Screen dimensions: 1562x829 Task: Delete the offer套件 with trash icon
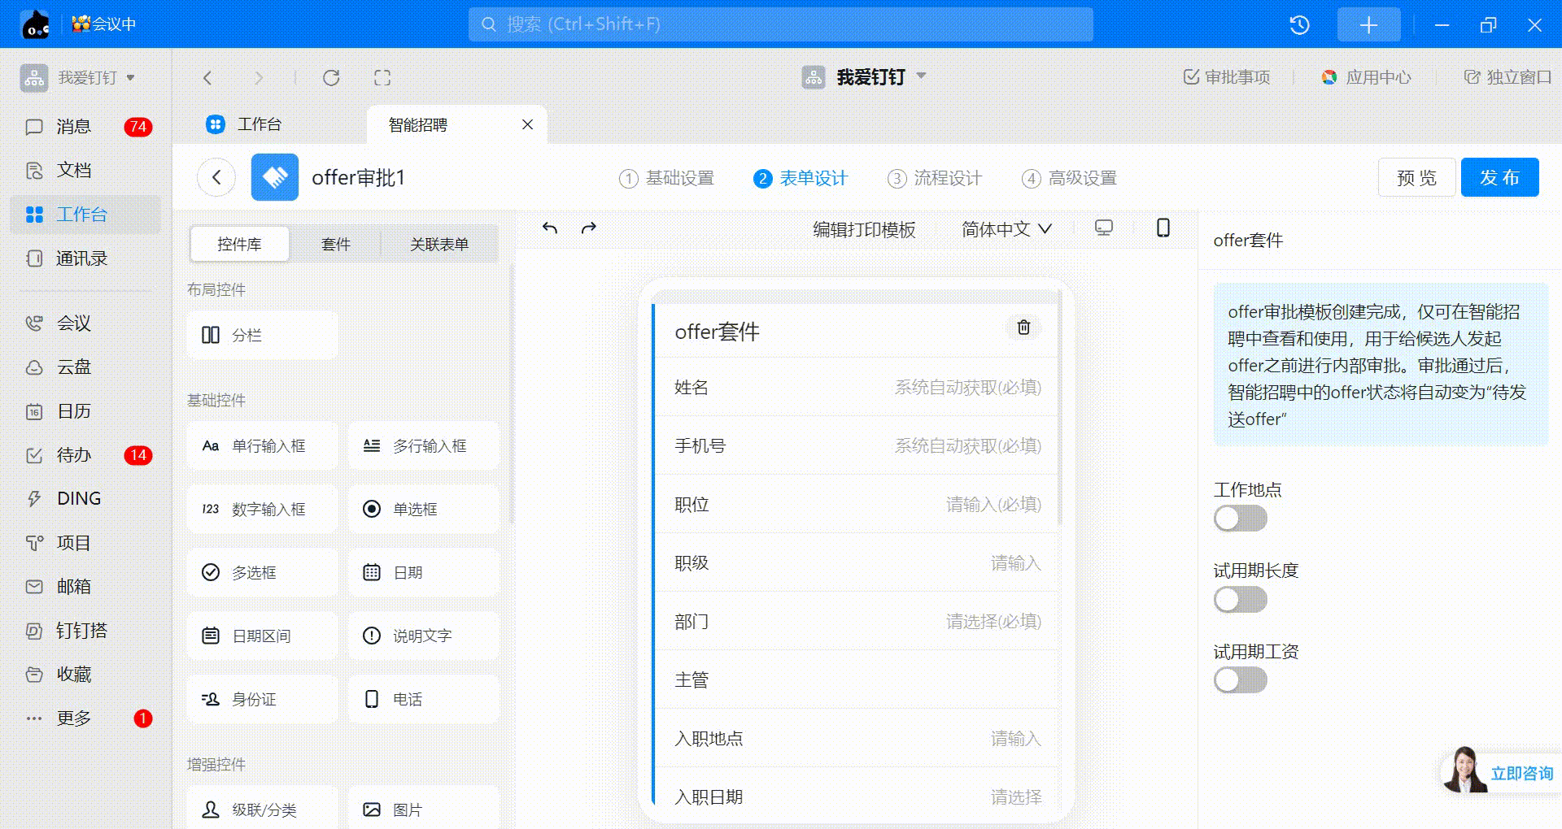coord(1023,327)
